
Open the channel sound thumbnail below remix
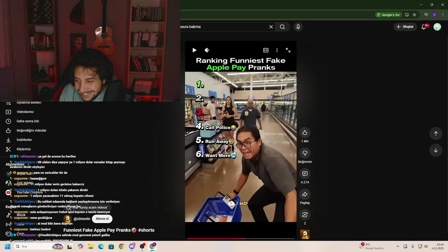(305, 234)
